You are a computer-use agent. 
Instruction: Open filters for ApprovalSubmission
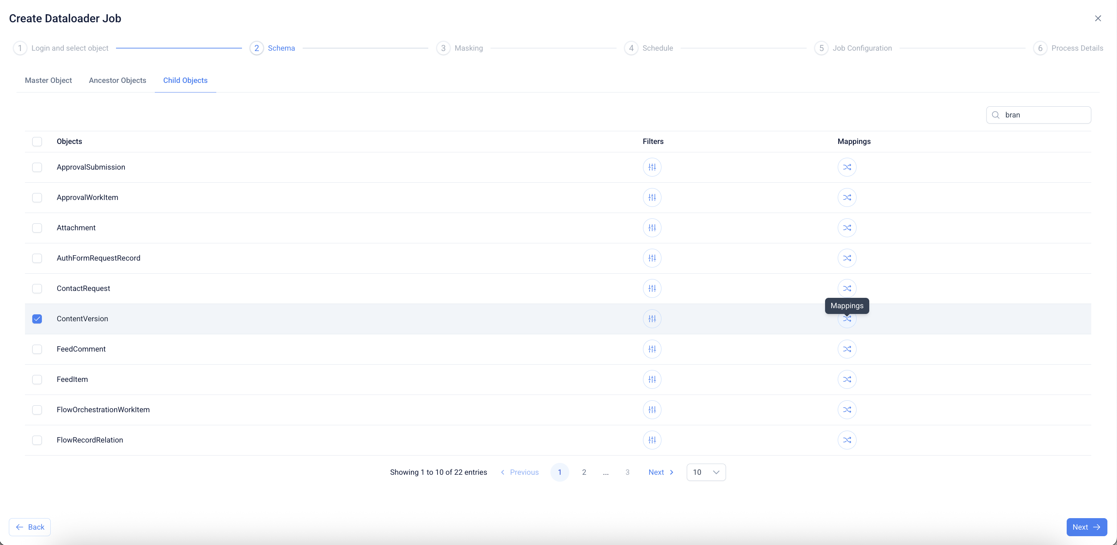click(x=652, y=167)
